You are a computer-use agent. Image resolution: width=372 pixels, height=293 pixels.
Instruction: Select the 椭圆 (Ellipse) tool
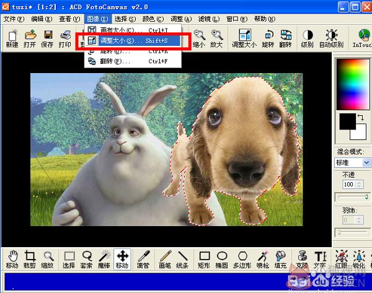[x=222, y=260]
